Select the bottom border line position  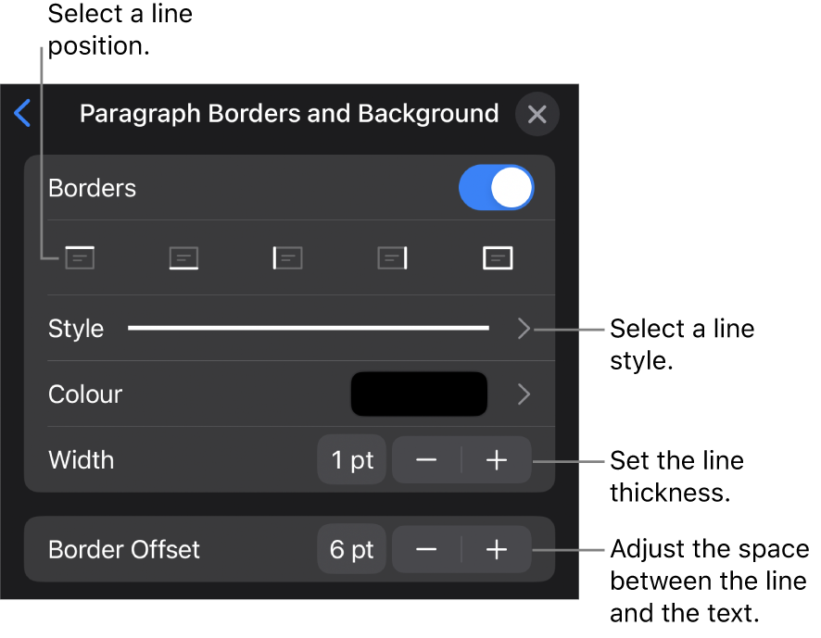[x=183, y=258]
